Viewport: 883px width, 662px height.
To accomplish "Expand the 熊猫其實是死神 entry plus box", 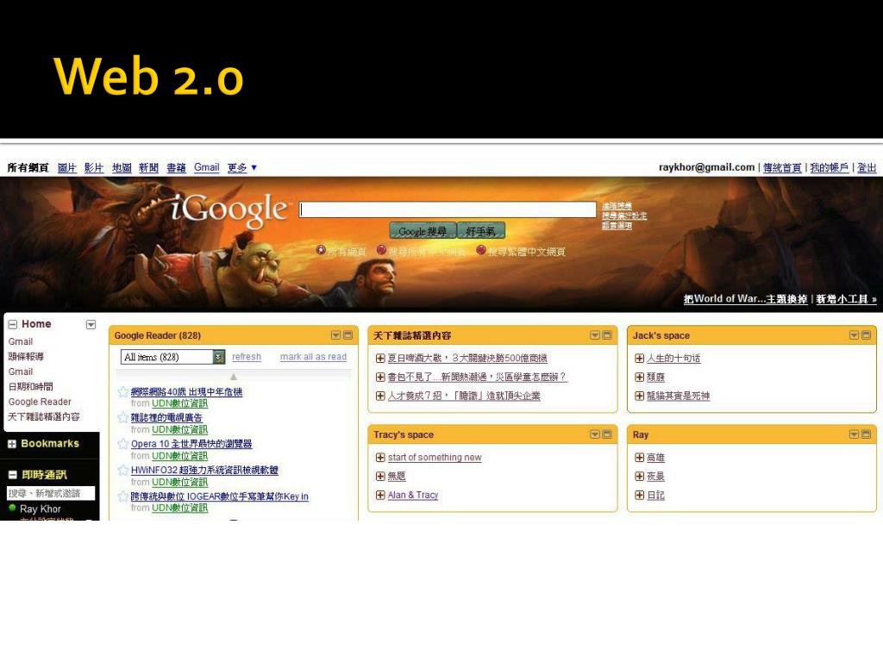I will click(639, 396).
